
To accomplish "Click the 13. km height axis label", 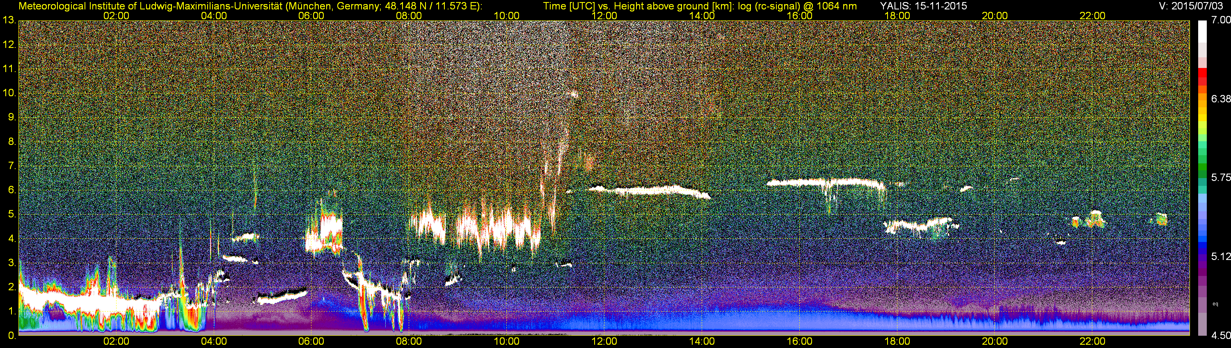I will (x=9, y=20).
